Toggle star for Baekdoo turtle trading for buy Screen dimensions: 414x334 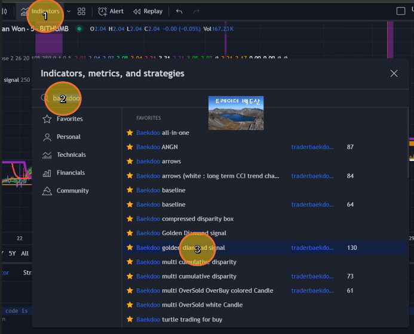pos(130,320)
